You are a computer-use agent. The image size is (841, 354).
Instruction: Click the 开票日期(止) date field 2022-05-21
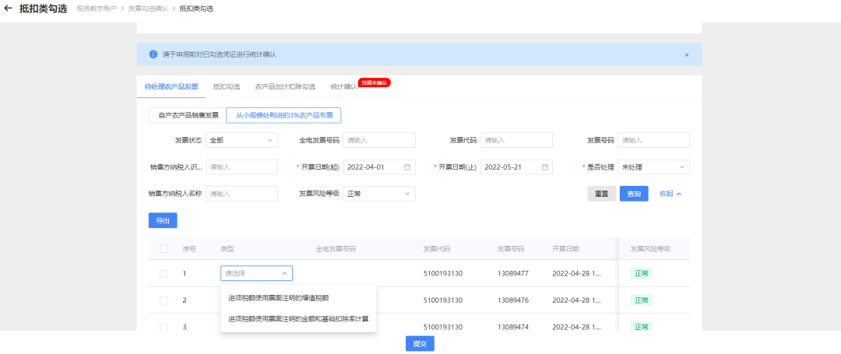click(516, 167)
